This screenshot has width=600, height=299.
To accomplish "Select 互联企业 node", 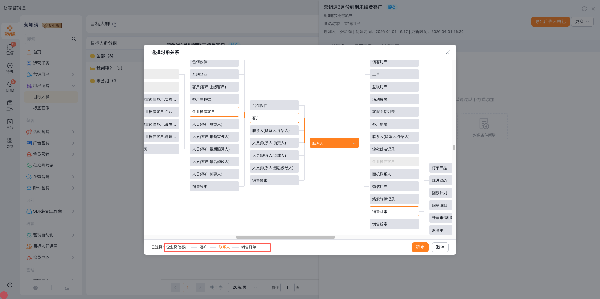I will [214, 74].
